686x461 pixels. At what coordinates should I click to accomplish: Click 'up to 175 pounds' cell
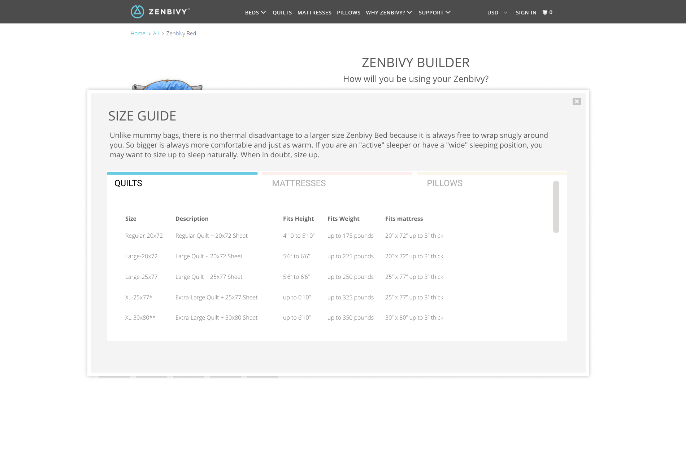click(350, 236)
